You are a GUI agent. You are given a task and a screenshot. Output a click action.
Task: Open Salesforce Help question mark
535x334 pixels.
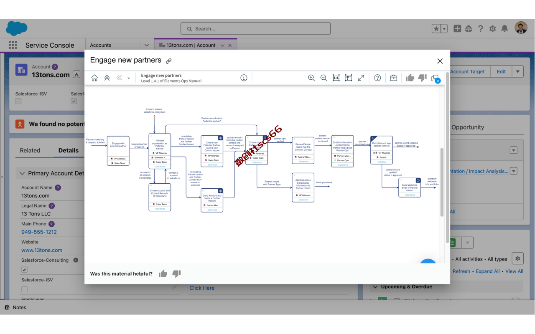point(481,28)
